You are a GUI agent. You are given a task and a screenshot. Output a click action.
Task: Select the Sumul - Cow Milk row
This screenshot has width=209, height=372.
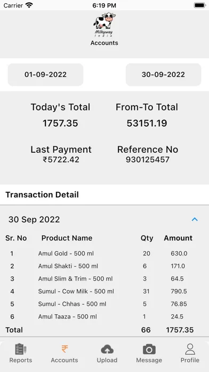104,291
